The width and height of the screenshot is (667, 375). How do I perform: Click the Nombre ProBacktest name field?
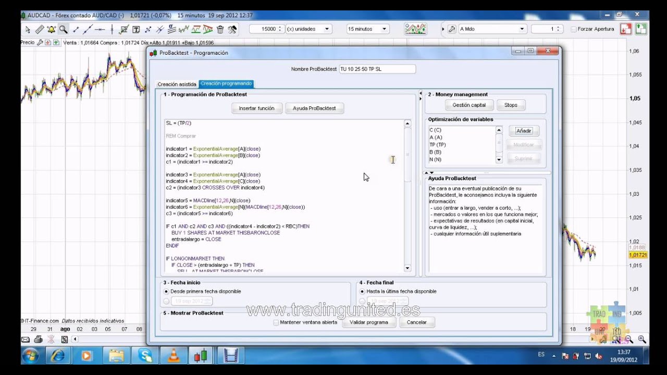point(377,69)
